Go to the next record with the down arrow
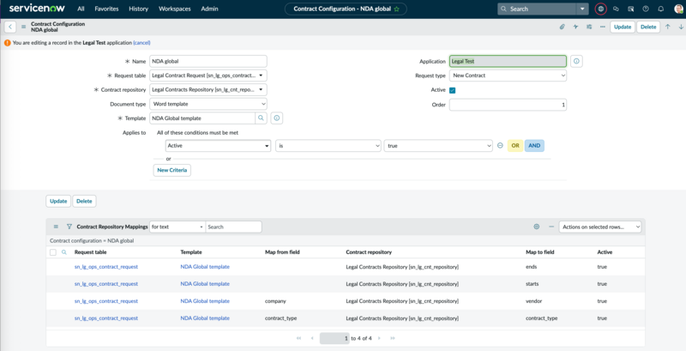 [x=680, y=27]
